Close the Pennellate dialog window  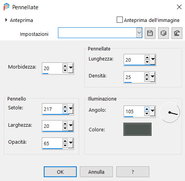point(179,7)
